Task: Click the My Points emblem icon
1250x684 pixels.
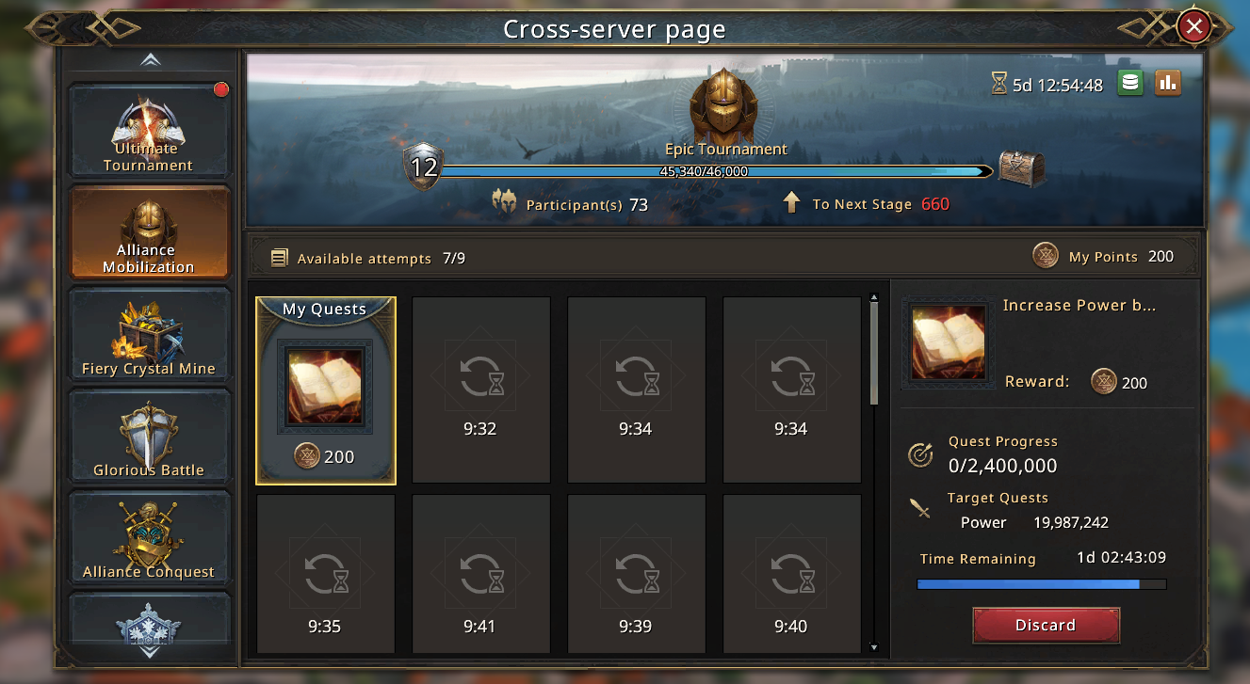Action: pos(1046,256)
